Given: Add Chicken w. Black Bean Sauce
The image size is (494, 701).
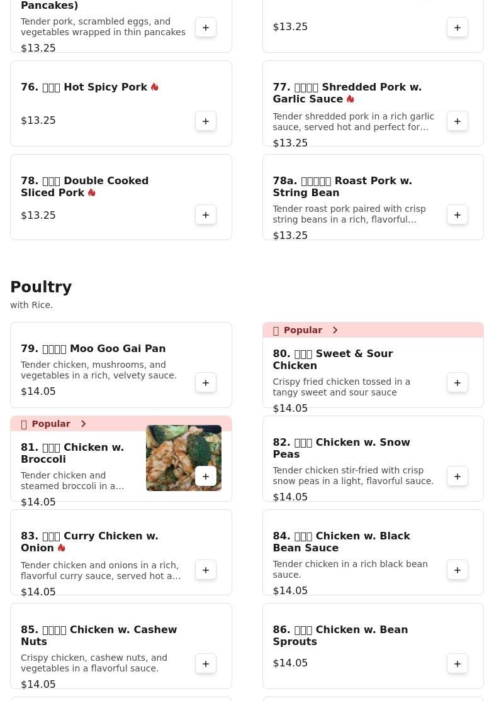Looking at the screenshot, I should 458,570.
